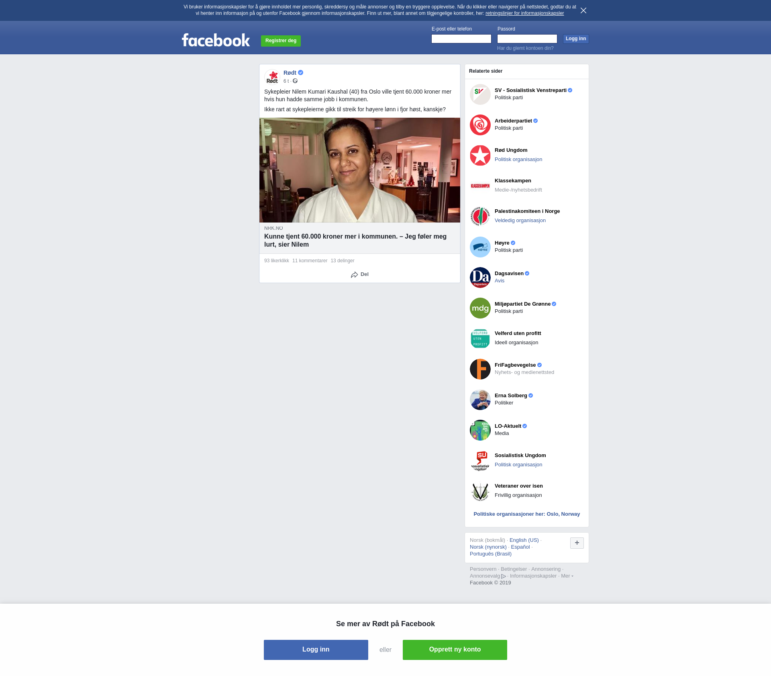Click the globe public visibility icon
The width and height of the screenshot is (771, 676).
point(295,81)
